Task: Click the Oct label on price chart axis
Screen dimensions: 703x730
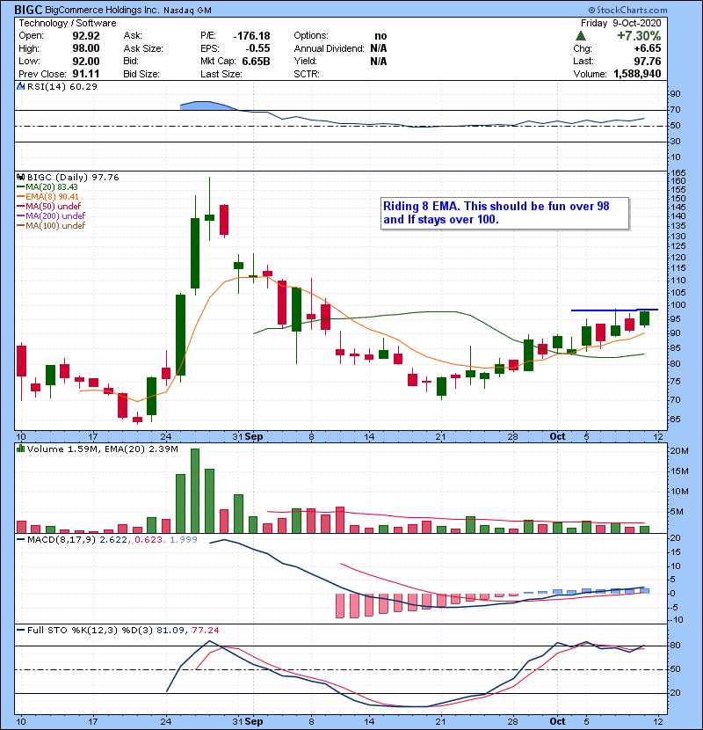Action: pyautogui.click(x=557, y=437)
